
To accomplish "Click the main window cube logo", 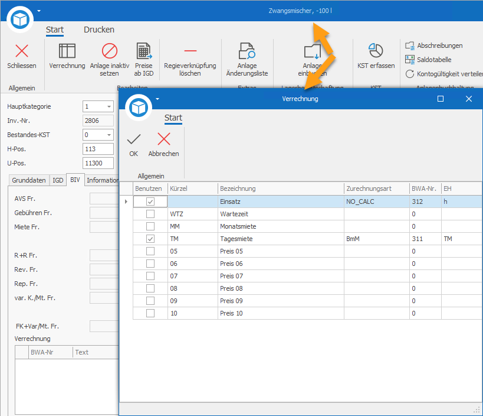I will pyautogui.click(x=20, y=19).
